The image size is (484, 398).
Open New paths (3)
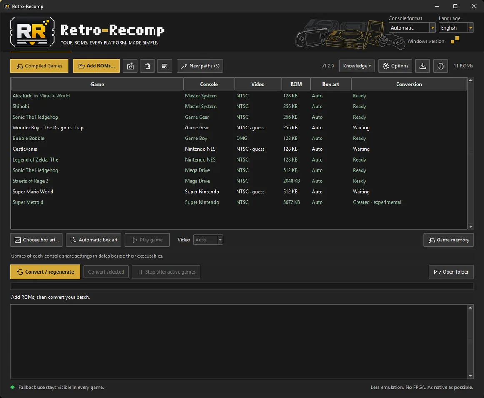tap(200, 66)
